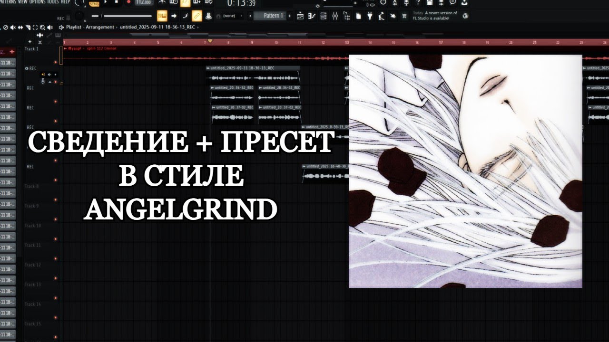Image resolution: width=609 pixels, height=342 pixels.
Task: Open the HELP menu
Action: pyautogui.click(x=65, y=2)
